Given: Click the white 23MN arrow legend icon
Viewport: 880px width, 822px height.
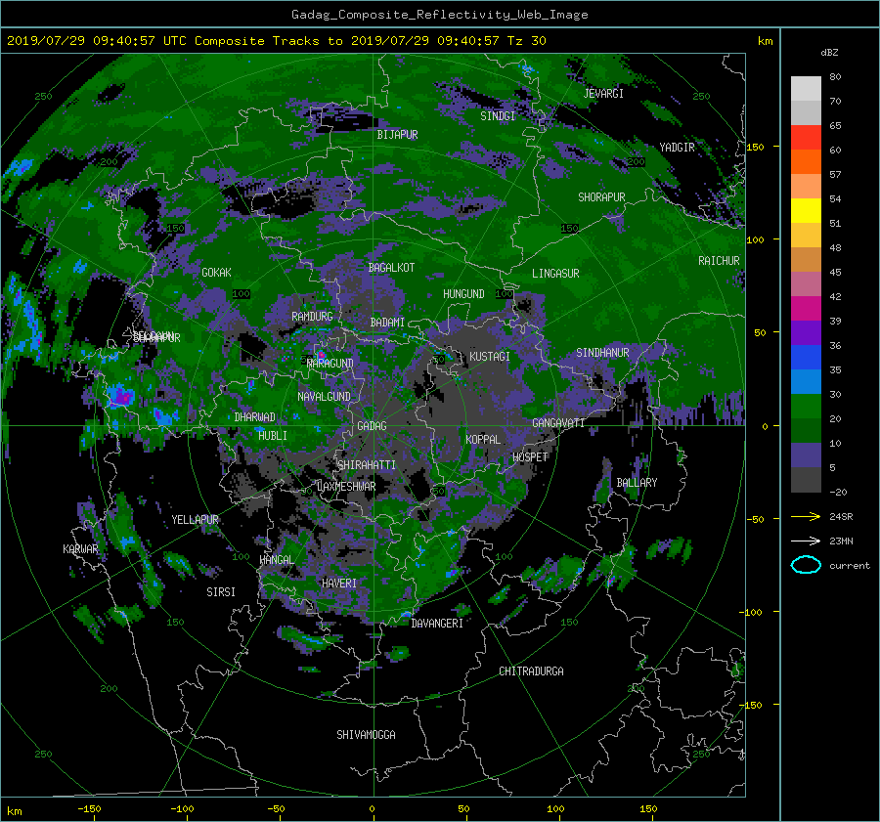Looking at the screenshot, I should (806, 541).
